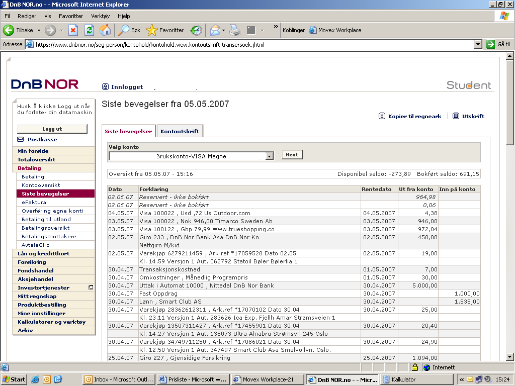The image size is (515, 386).
Task: Click green Gå til arrow button
Action: (491, 44)
